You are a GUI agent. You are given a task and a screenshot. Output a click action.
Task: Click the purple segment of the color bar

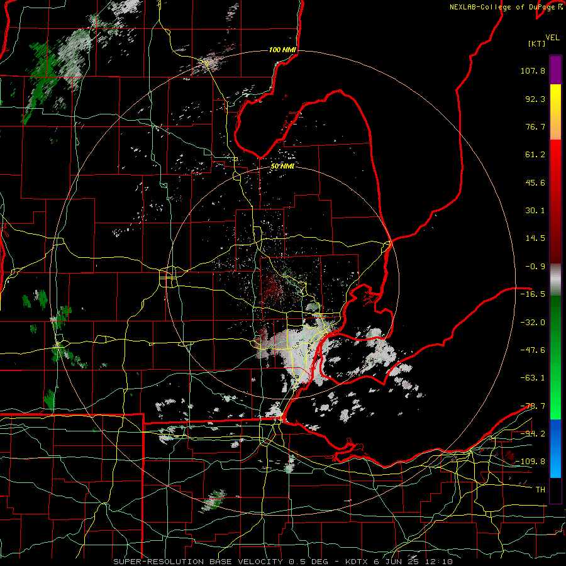pyautogui.click(x=555, y=70)
